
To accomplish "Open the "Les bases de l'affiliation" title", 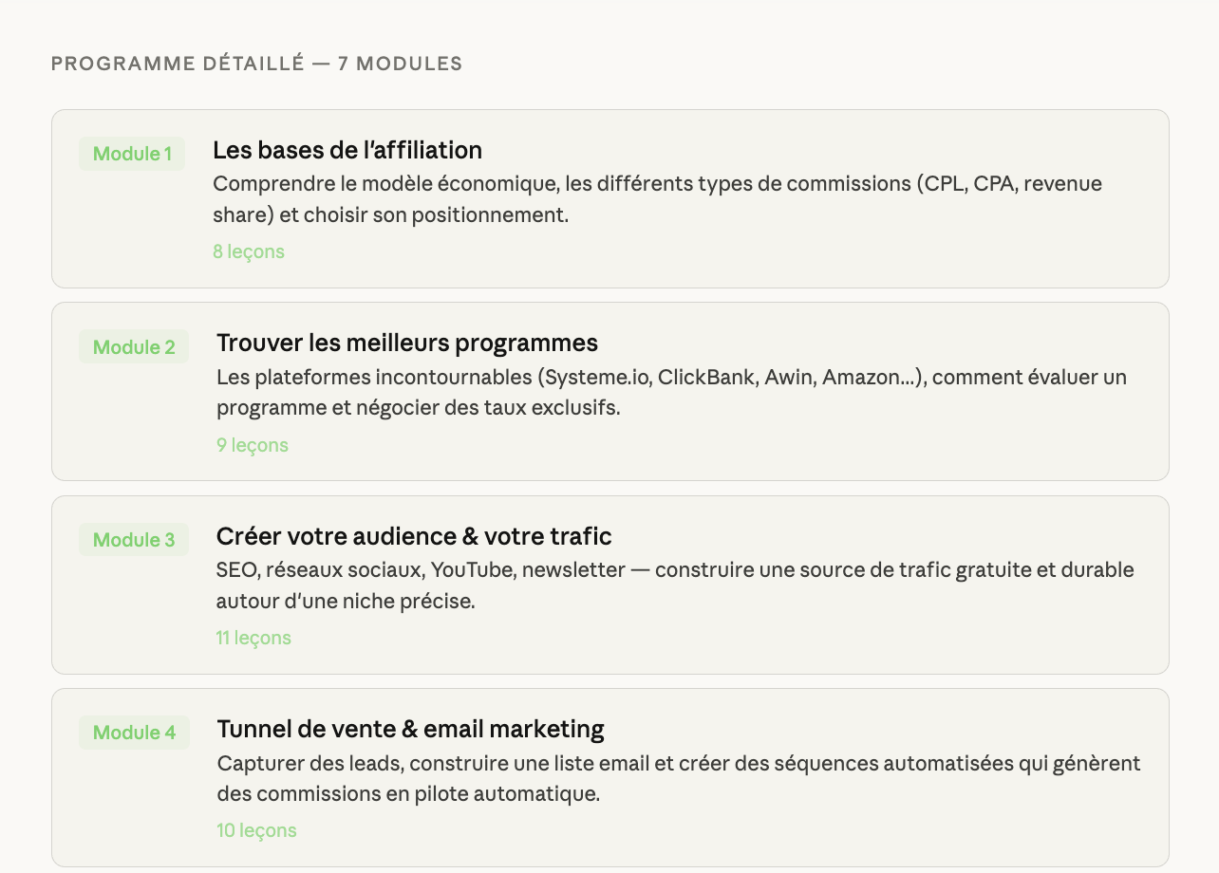I will [x=347, y=150].
